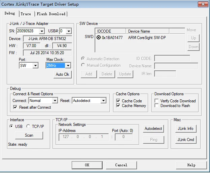Select ARM CoreSight SW-DP device name

(147, 38)
